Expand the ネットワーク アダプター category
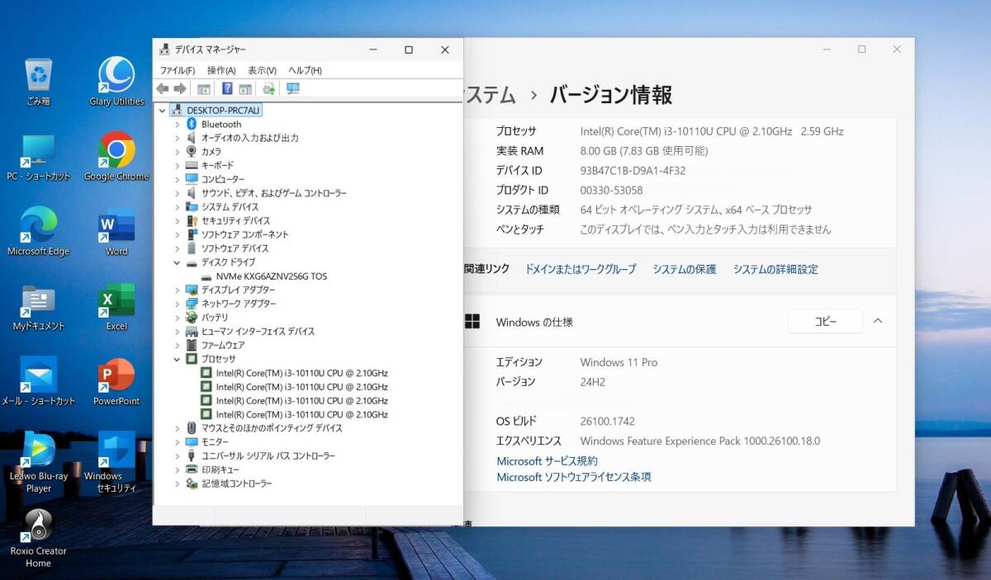This screenshot has width=991, height=580. pyautogui.click(x=176, y=304)
